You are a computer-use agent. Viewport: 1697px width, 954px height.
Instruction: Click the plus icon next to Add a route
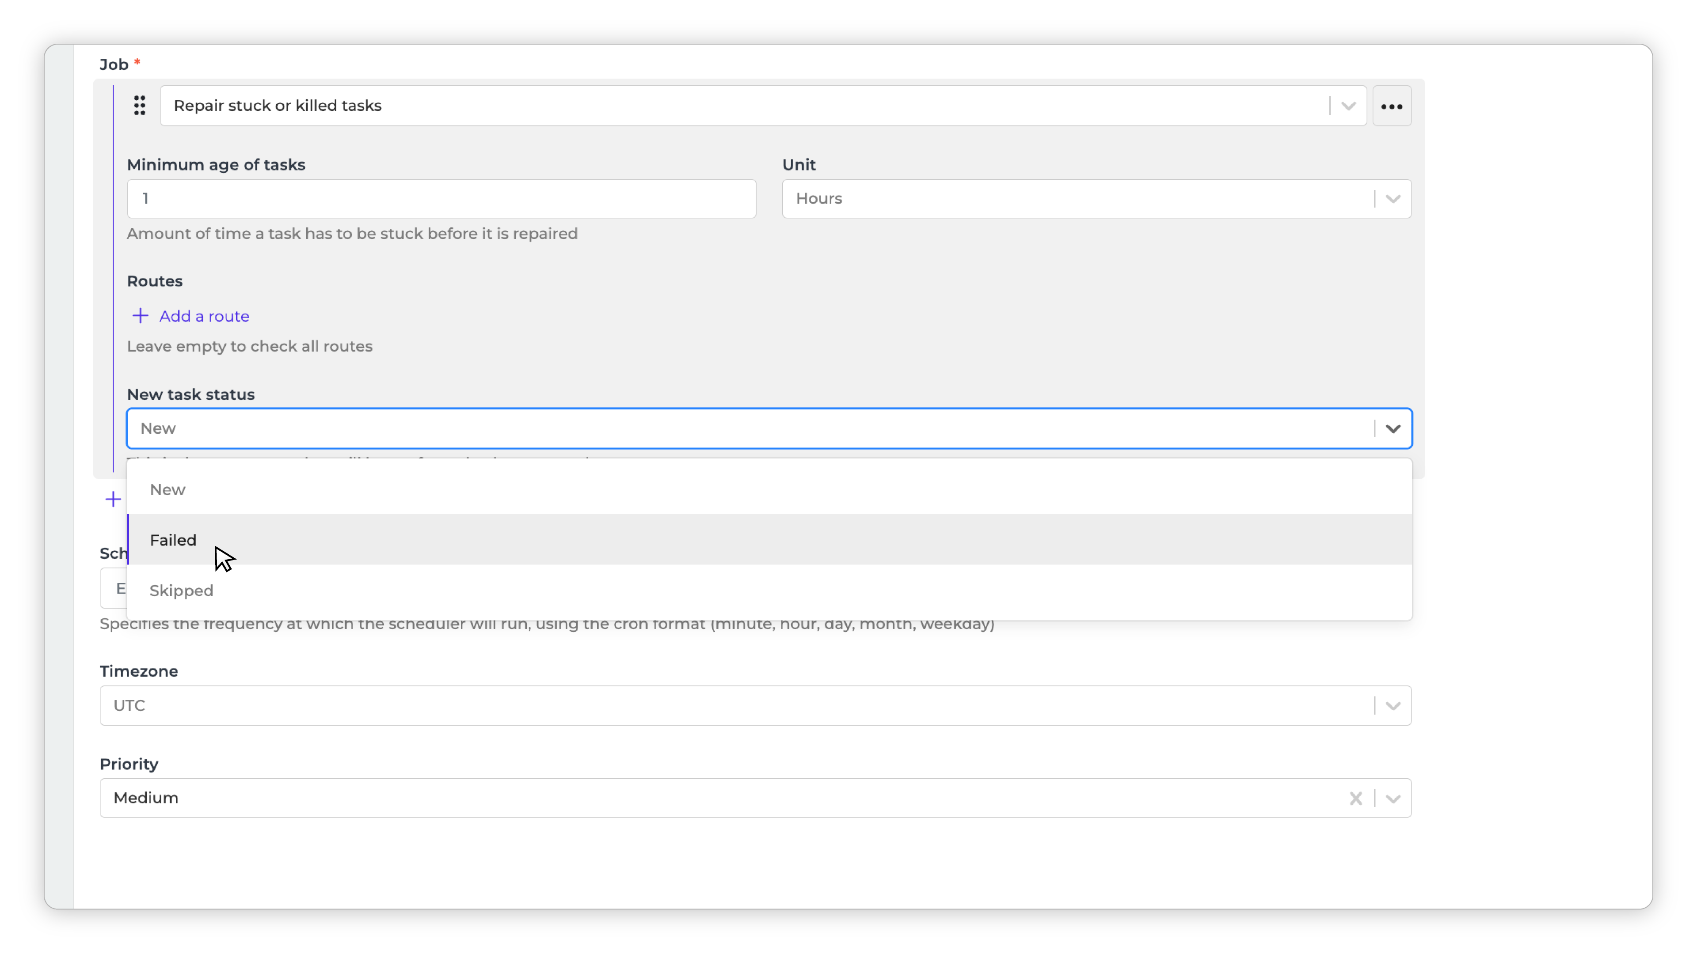pos(140,316)
